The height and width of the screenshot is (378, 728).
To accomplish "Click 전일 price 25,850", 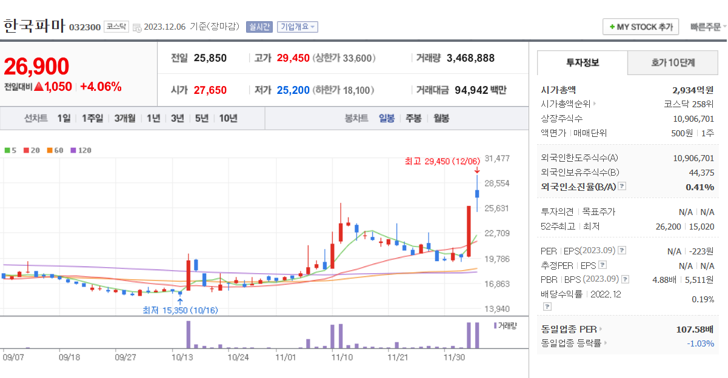I will coord(210,58).
